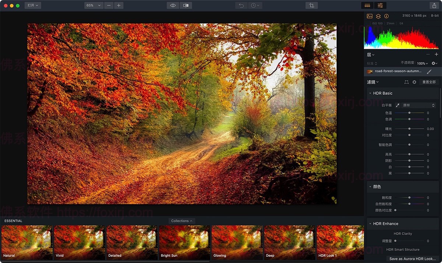Add a new layer with plus icon
Image resolution: width=442 pixels, height=263 pixels.
click(x=436, y=55)
